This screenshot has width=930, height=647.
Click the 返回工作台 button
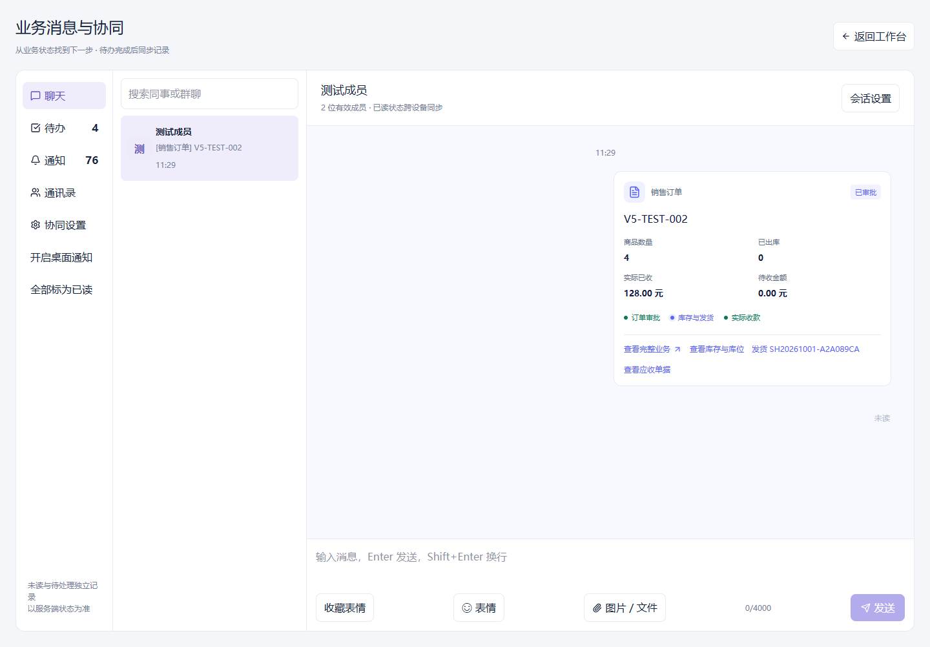coord(873,36)
